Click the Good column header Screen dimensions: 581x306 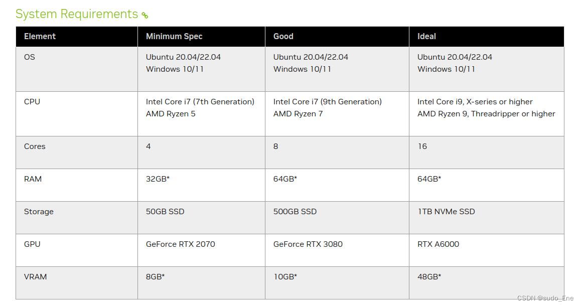coord(283,36)
